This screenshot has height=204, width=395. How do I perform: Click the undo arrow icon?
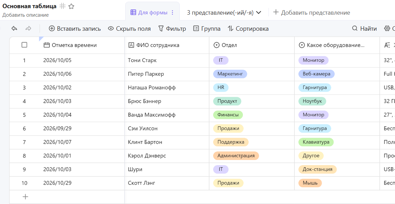tap(14, 28)
